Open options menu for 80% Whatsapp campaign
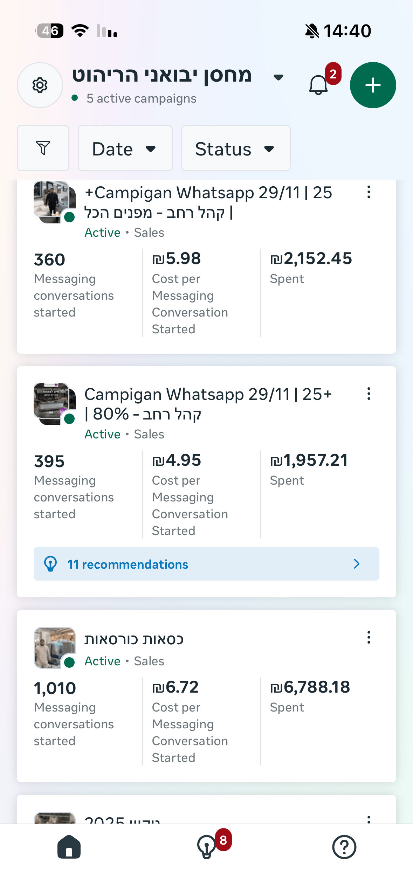The image size is (413, 895). [369, 394]
